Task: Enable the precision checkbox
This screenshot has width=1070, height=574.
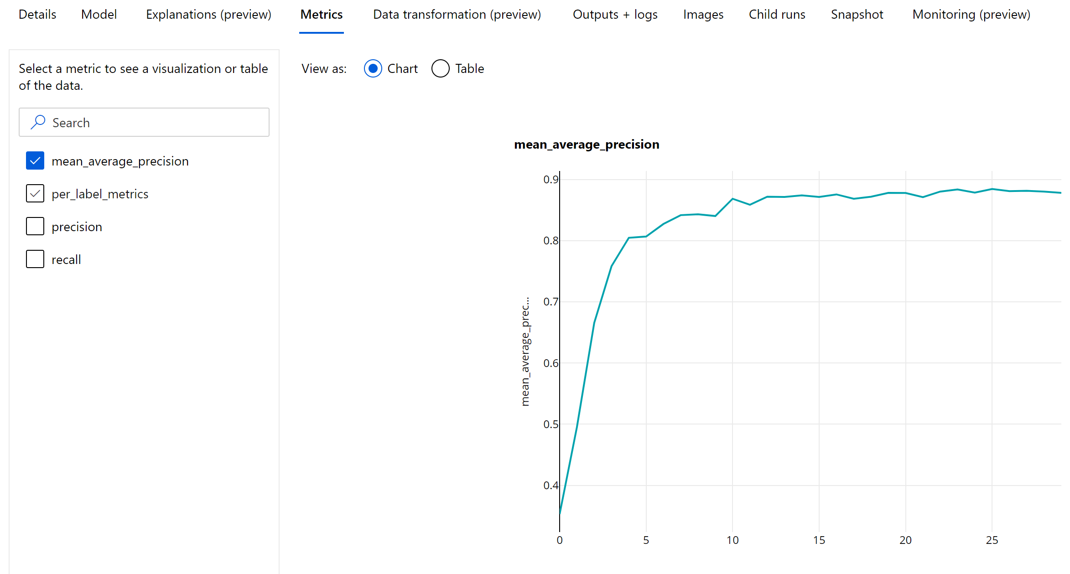Action: click(35, 226)
